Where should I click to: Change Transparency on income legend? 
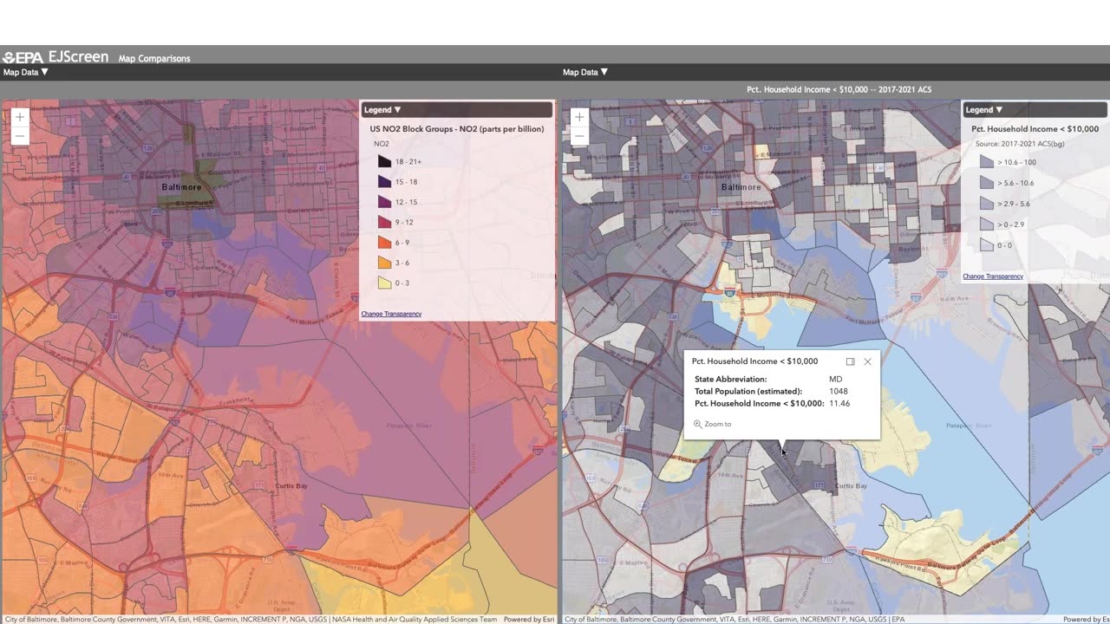click(993, 276)
